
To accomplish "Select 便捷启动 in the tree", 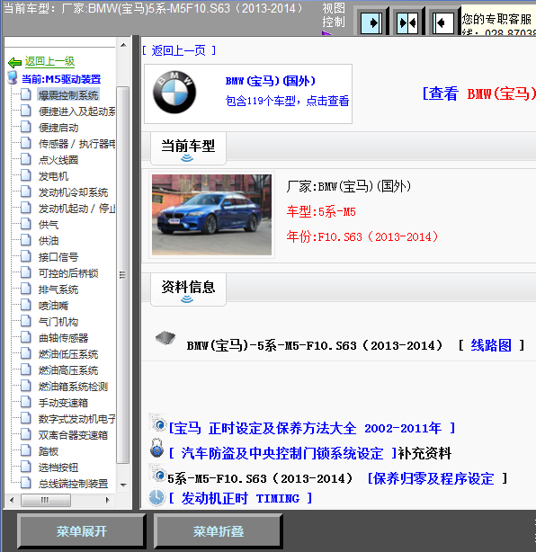I will (x=58, y=128).
